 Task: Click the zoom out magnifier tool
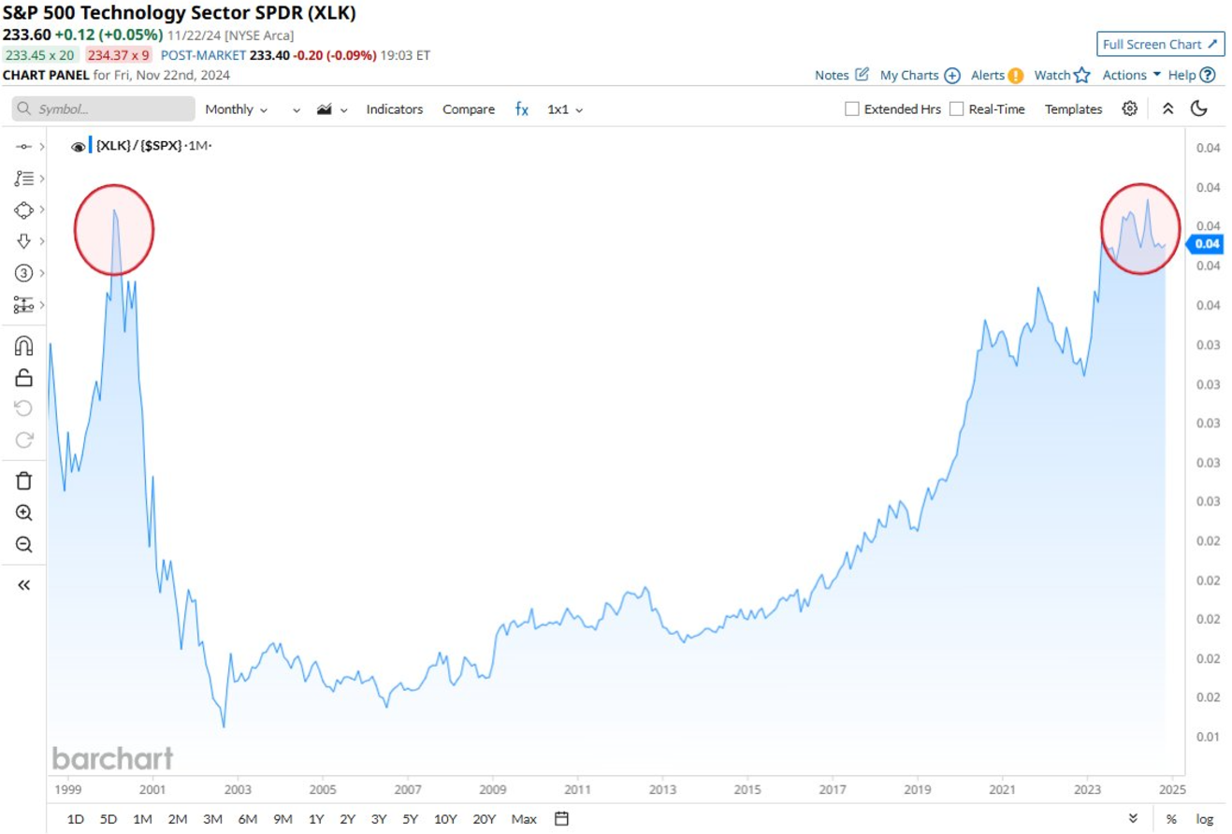coord(24,544)
